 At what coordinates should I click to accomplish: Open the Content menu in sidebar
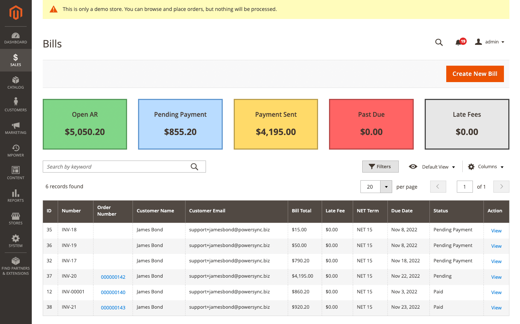tap(16, 173)
